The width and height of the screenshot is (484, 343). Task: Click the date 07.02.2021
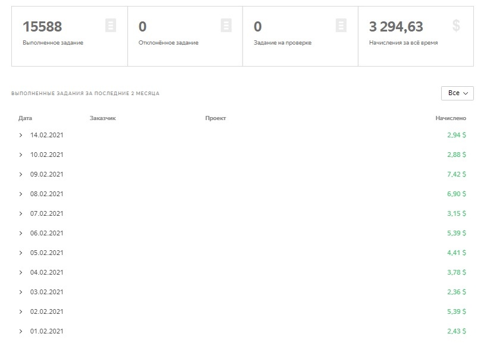pos(46,213)
